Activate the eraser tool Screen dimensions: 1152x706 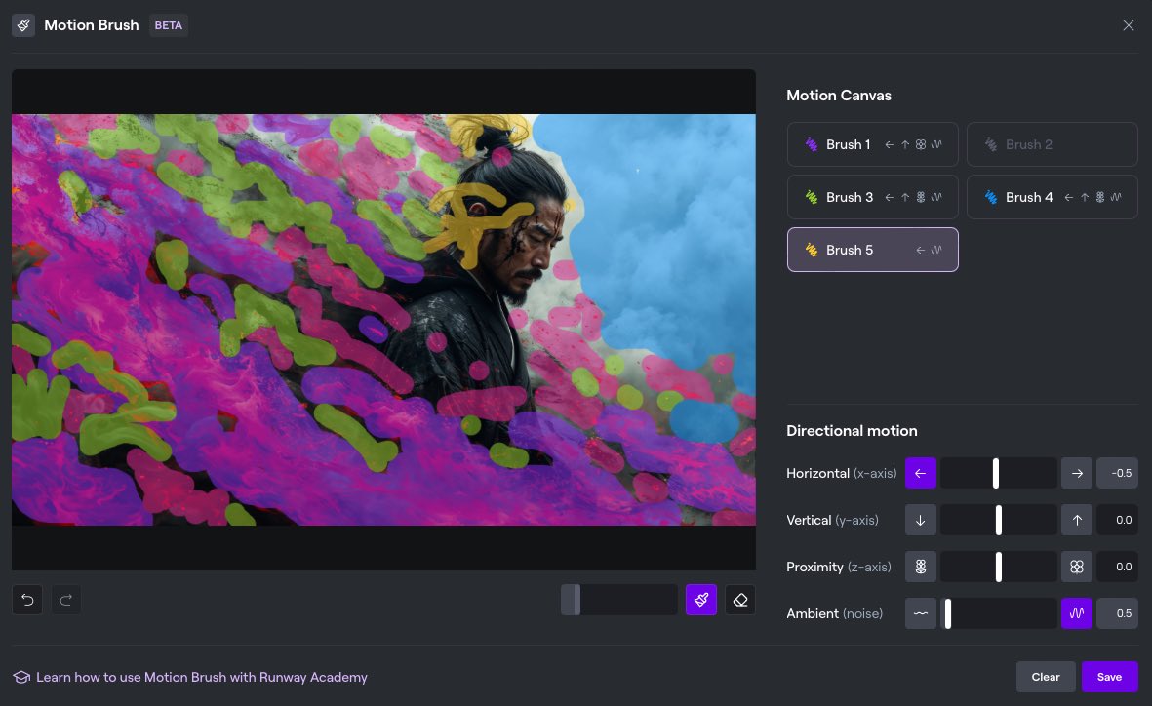click(739, 600)
